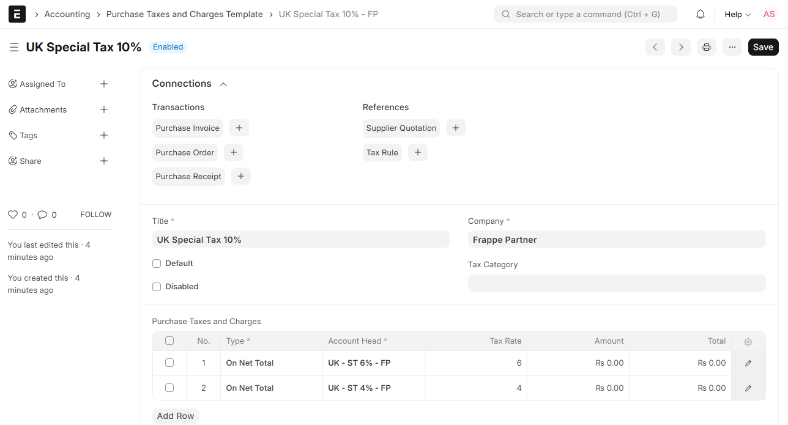This screenshot has height=425, width=788.
Task: Open the Help dropdown menu
Action: 737,14
